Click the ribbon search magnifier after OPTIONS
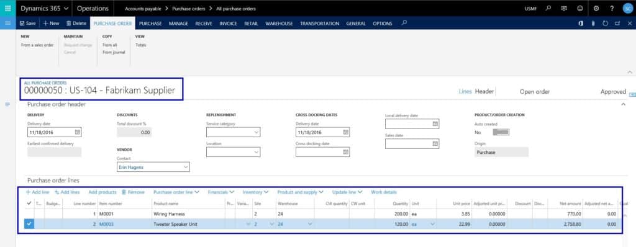 (x=404, y=23)
